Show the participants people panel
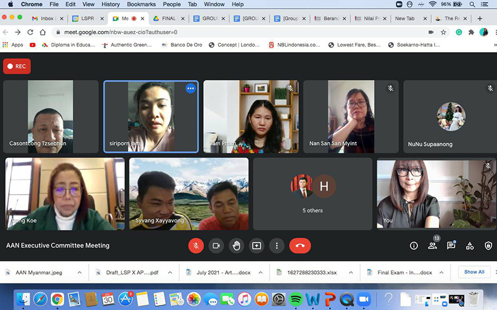 432,246
